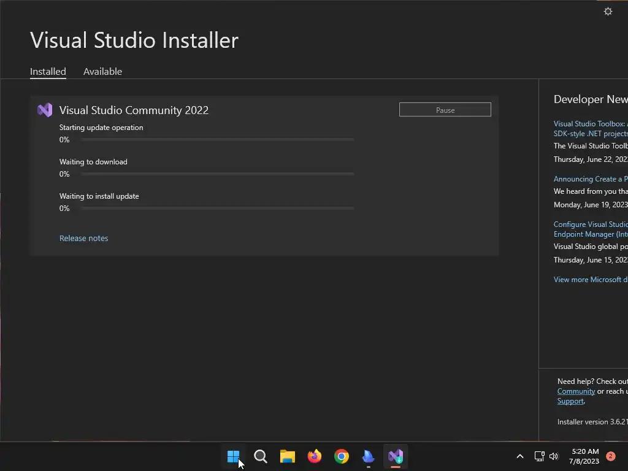Click View more Microsoft developer news
The width and height of the screenshot is (628, 471).
tap(591, 280)
